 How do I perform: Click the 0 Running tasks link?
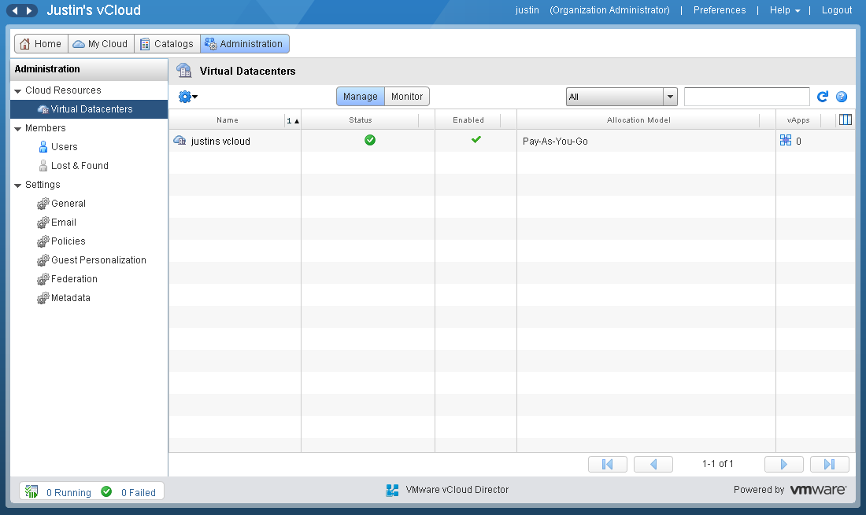[x=68, y=492]
